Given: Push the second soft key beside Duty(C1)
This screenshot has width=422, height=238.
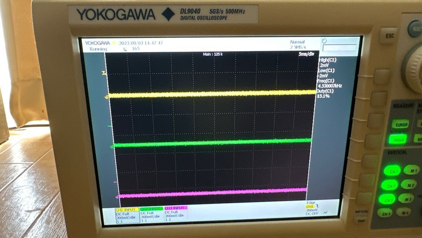Looking at the screenshot, I should point(379,99).
